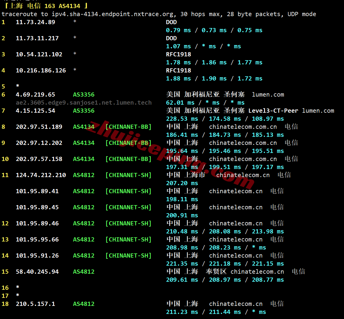This screenshot has width=344, height=319.
Task: Click the CHINANET-BB tag on hop 10
Action: click(128, 159)
